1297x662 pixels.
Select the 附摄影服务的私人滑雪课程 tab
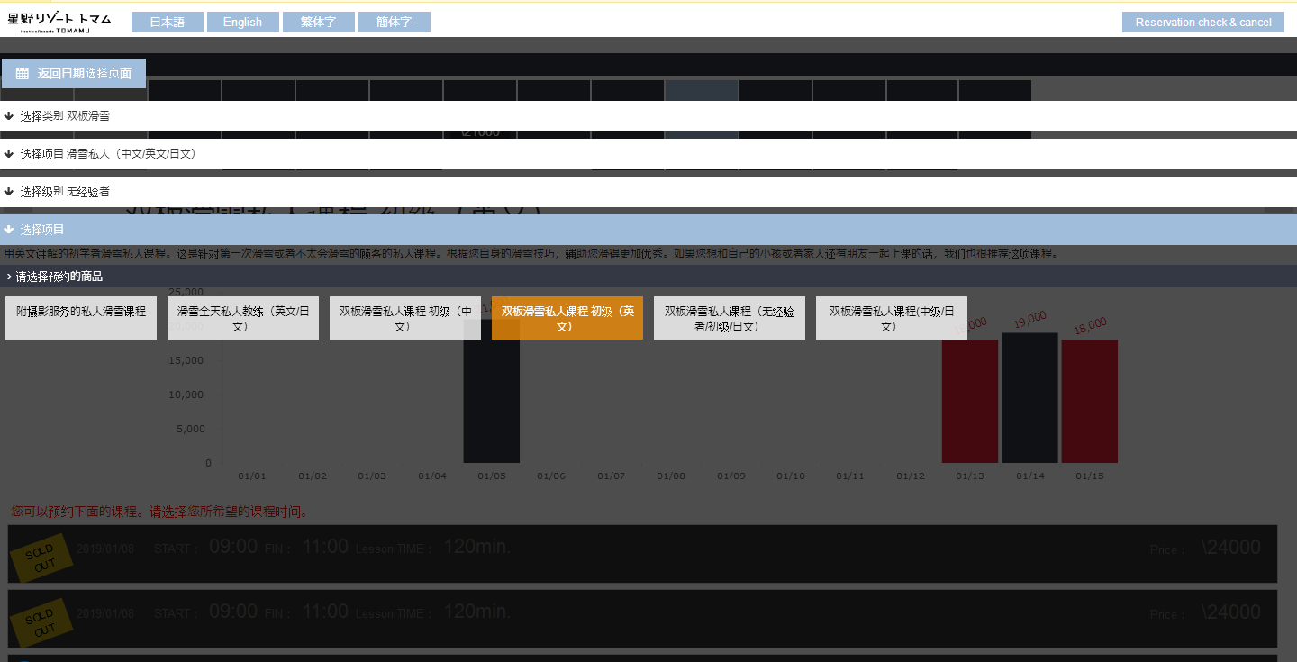pos(80,317)
